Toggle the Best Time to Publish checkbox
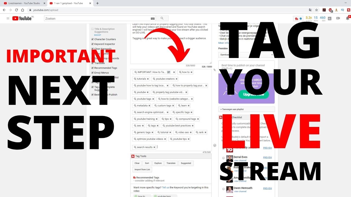The image size is (351, 197). 92,95
